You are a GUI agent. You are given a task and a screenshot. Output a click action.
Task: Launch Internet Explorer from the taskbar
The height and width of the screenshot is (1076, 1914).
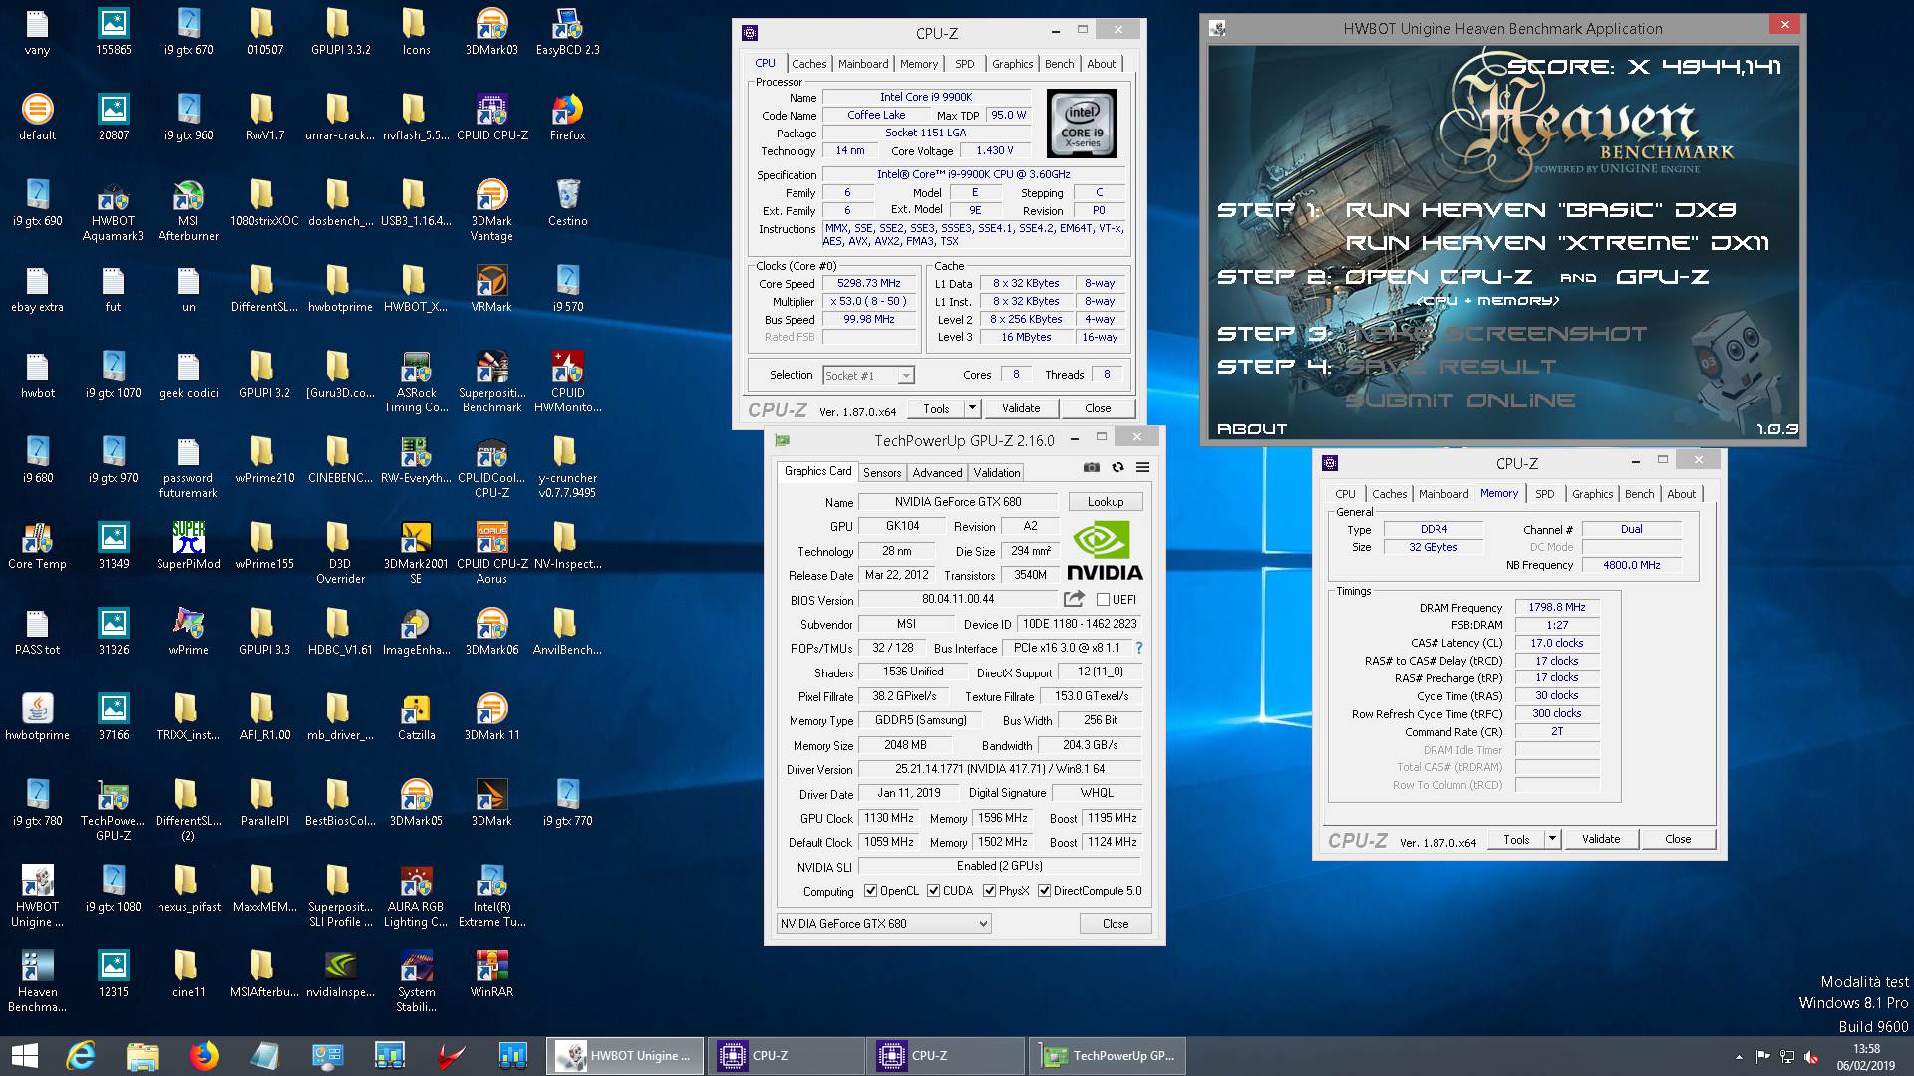(x=80, y=1055)
